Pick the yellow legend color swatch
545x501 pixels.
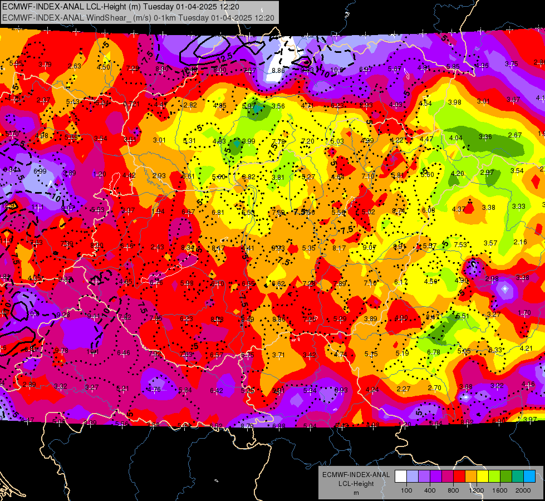click(483, 476)
